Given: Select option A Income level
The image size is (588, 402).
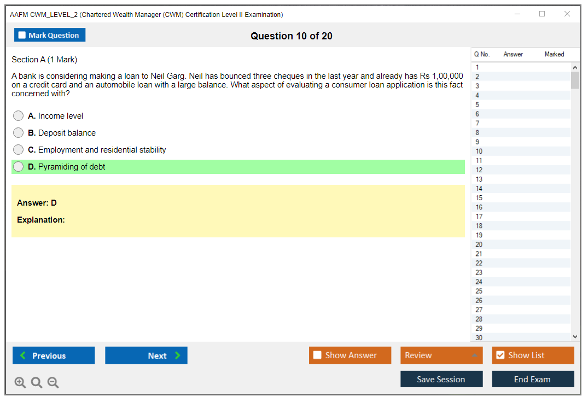Looking at the screenshot, I should click(x=19, y=116).
